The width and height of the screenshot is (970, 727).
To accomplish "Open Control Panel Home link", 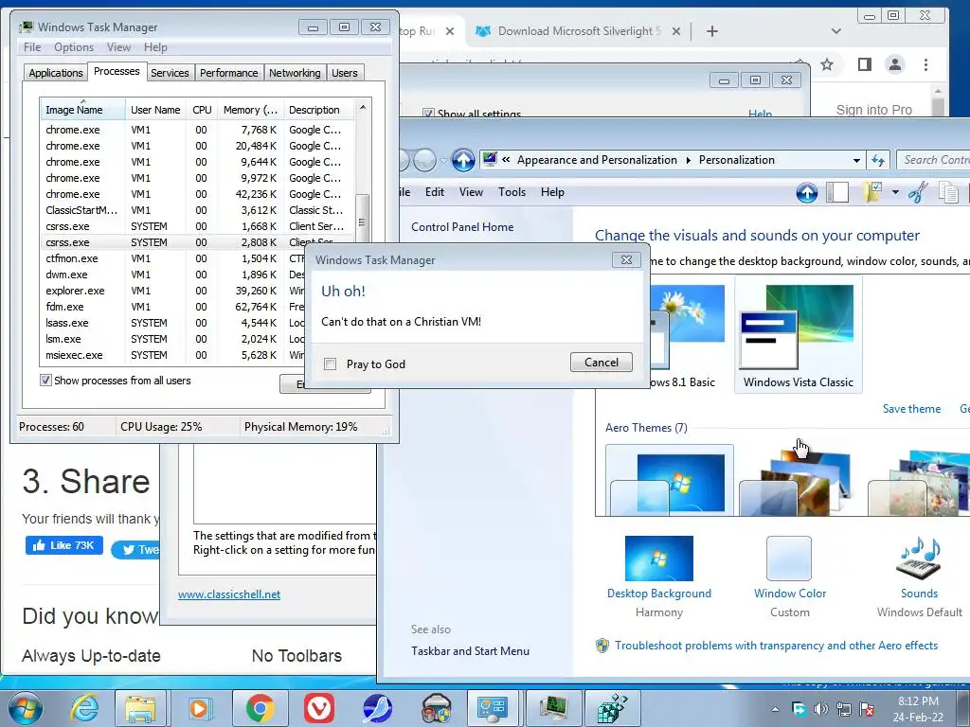I will pyautogui.click(x=462, y=227).
